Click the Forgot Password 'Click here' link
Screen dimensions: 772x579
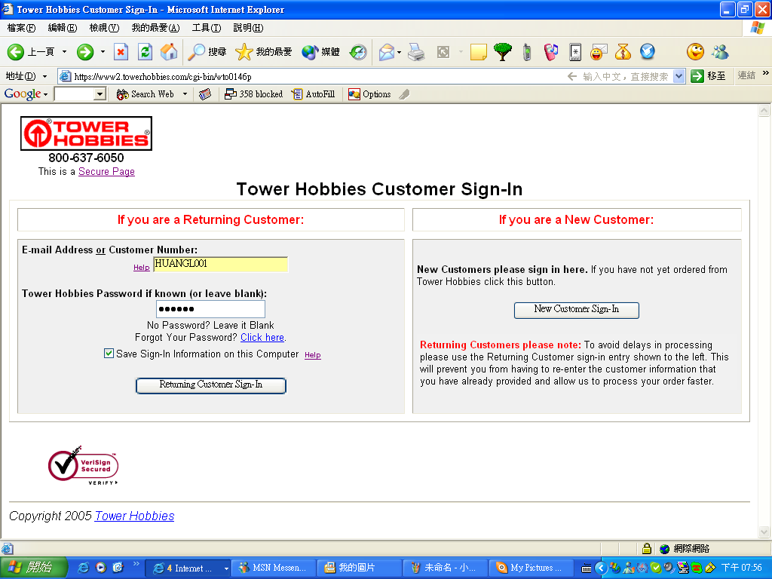tap(262, 337)
